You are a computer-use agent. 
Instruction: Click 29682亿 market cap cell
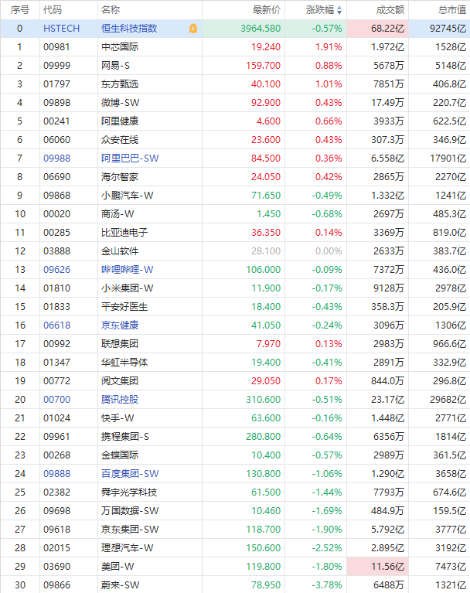click(439, 399)
